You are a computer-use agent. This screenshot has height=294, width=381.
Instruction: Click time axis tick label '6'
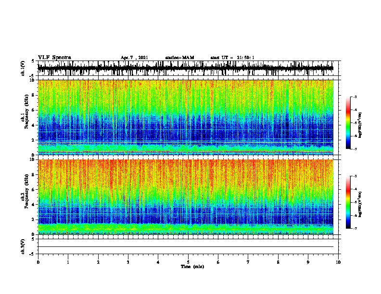218,262
